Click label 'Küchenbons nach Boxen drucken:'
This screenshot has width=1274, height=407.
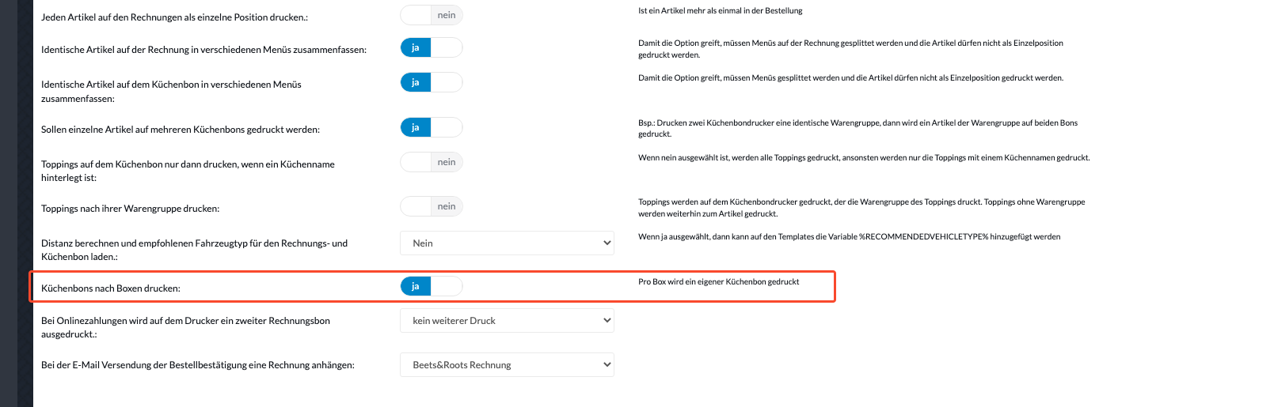(111, 288)
